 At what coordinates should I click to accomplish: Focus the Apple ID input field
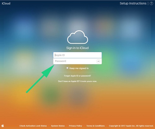(77, 55)
